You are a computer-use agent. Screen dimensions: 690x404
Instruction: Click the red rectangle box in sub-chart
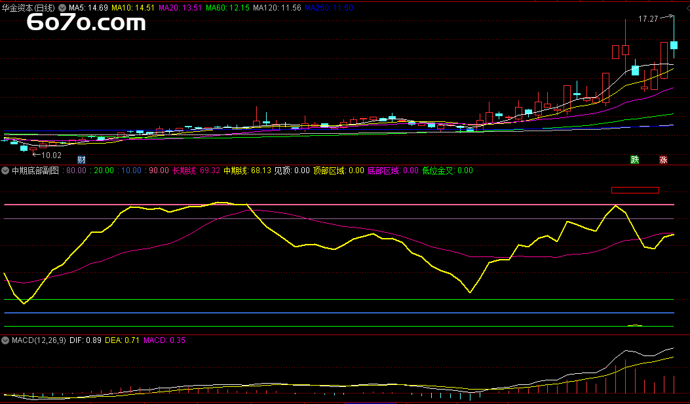(x=634, y=190)
